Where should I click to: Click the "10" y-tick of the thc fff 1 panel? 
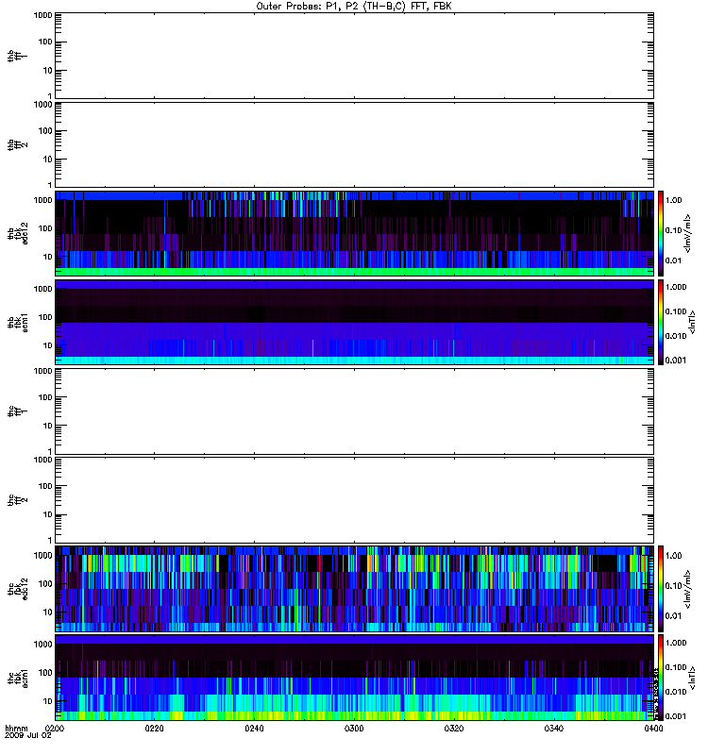pos(48,426)
